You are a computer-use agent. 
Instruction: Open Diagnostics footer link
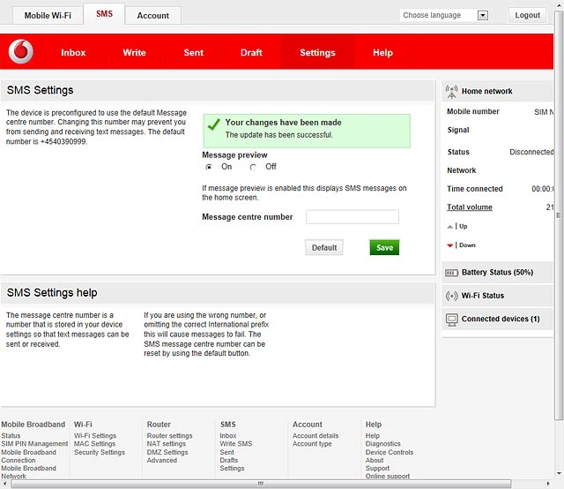[382, 444]
